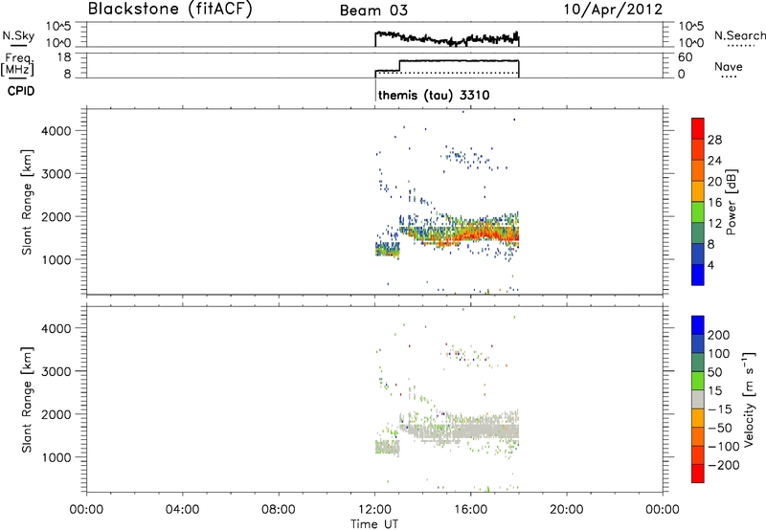Click the 'N.Search' legend label
The image size is (766, 530).
[x=740, y=35]
